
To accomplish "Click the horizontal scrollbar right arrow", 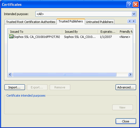I will point(130,74).
